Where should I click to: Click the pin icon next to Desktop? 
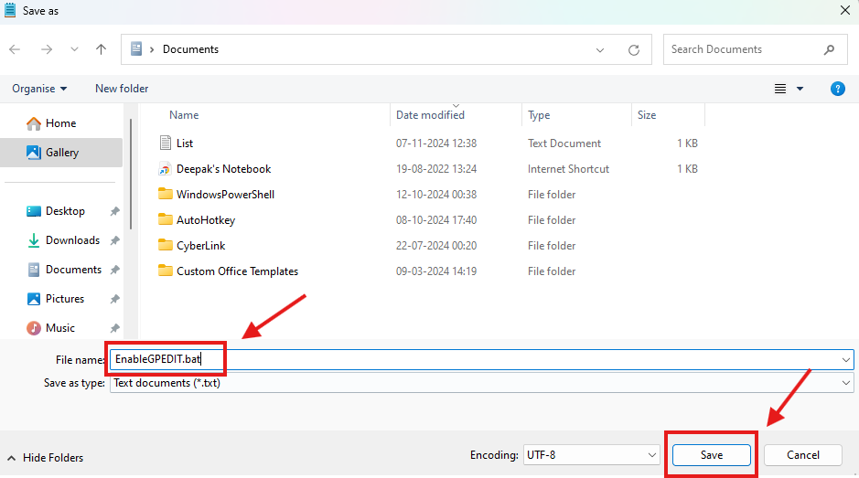coord(114,211)
